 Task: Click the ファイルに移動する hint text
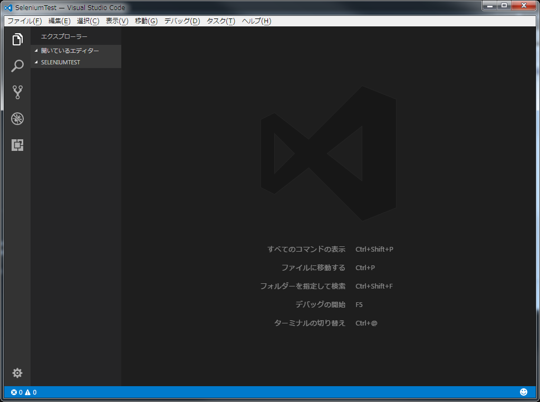pyautogui.click(x=313, y=267)
